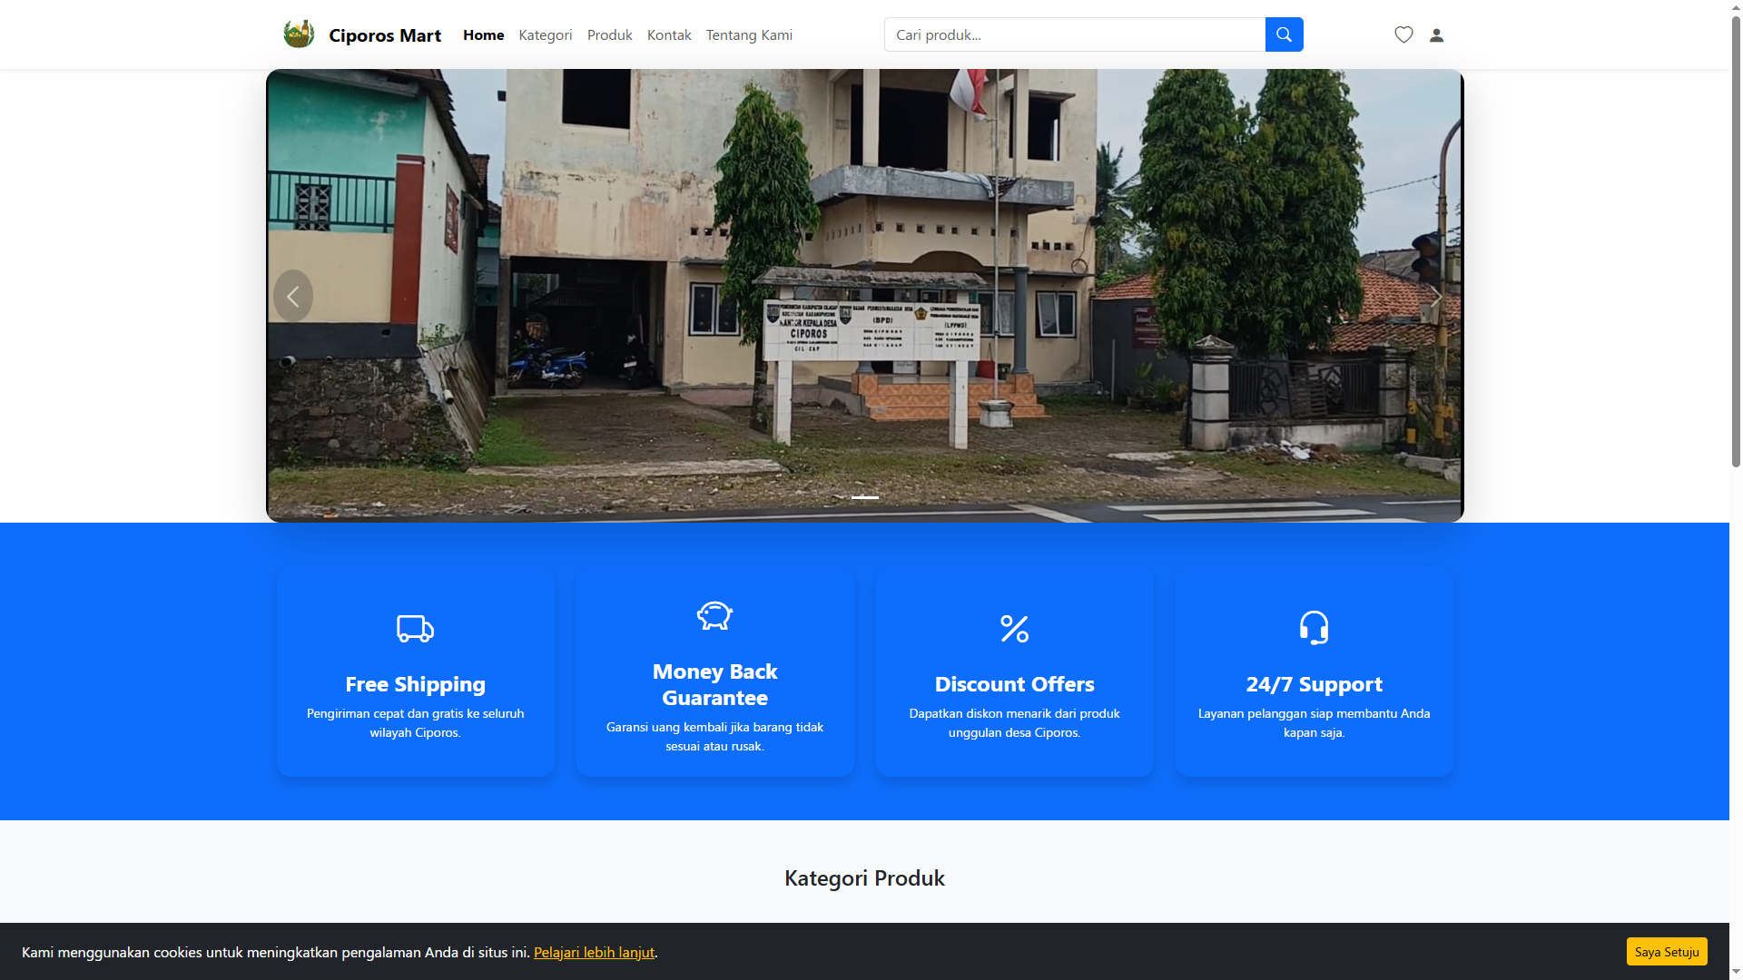Go to previous carousel slide
1743x980 pixels.
pos(293,296)
